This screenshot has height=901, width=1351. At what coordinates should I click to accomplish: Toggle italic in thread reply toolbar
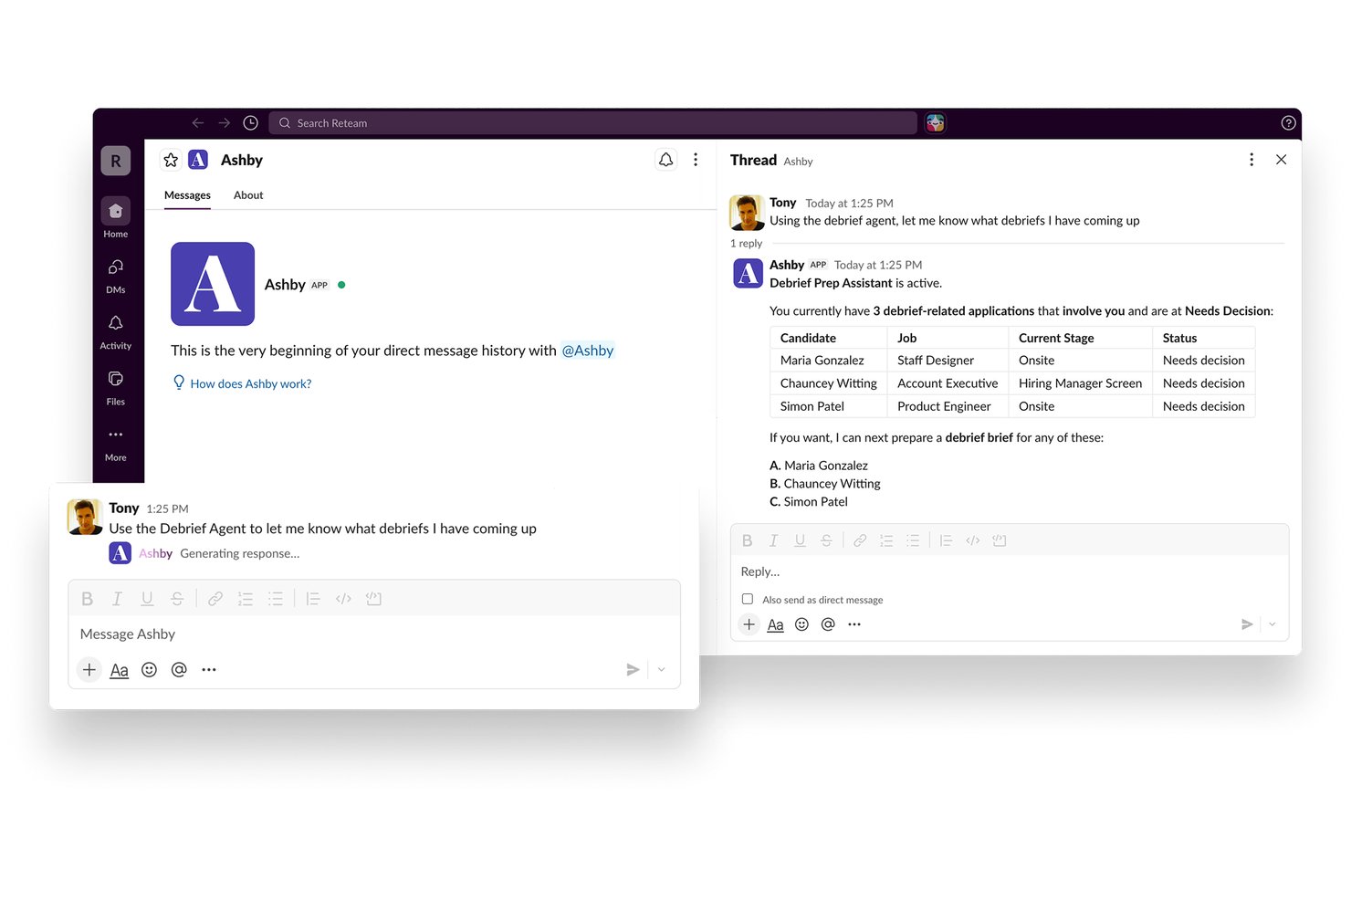coord(773,540)
